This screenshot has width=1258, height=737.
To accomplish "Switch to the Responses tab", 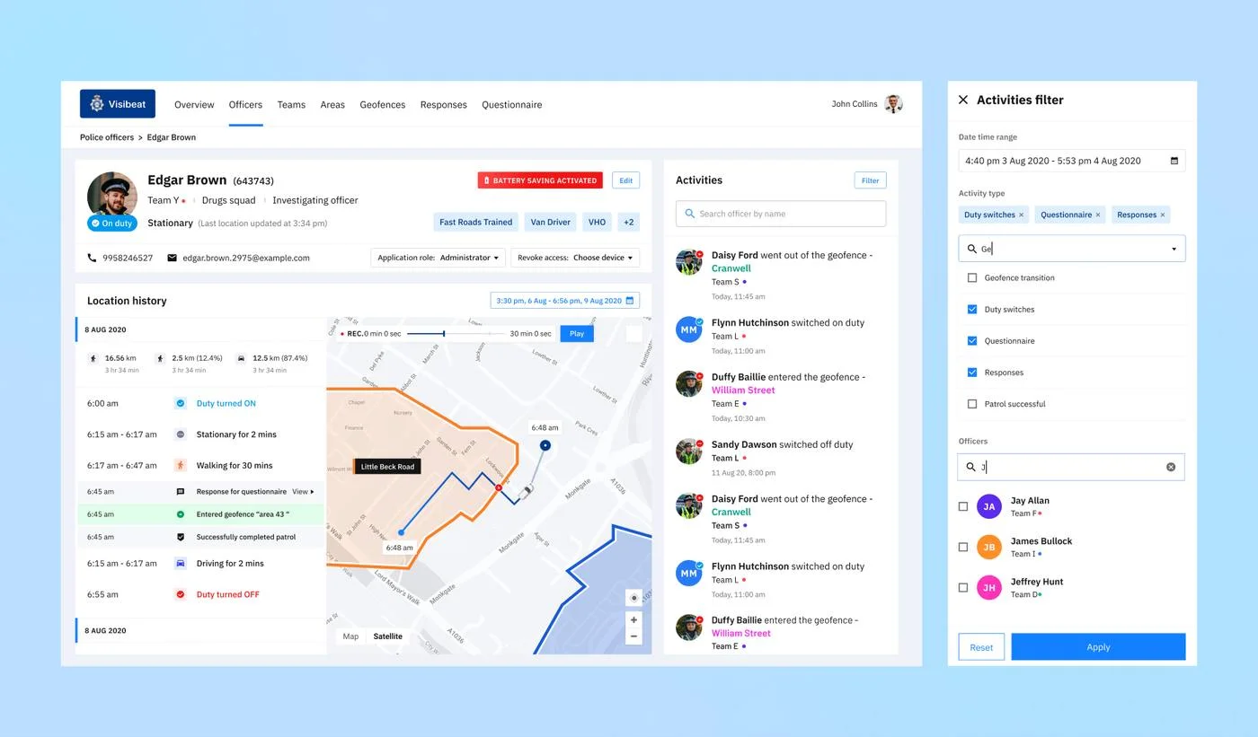I will tap(444, 105).
